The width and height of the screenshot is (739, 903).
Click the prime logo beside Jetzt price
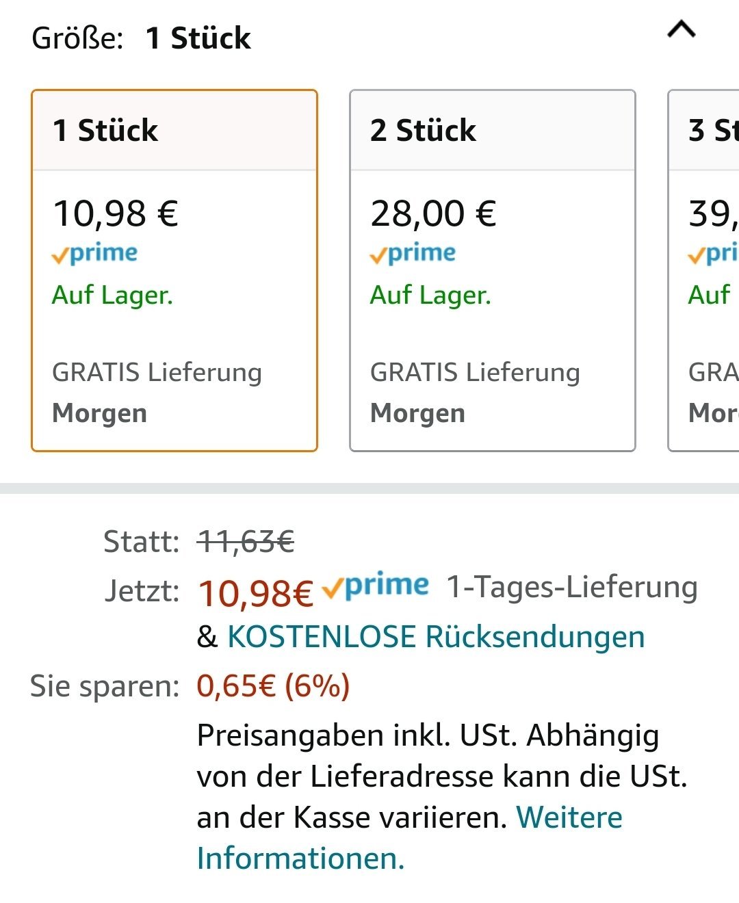click(x=376, y=586)
